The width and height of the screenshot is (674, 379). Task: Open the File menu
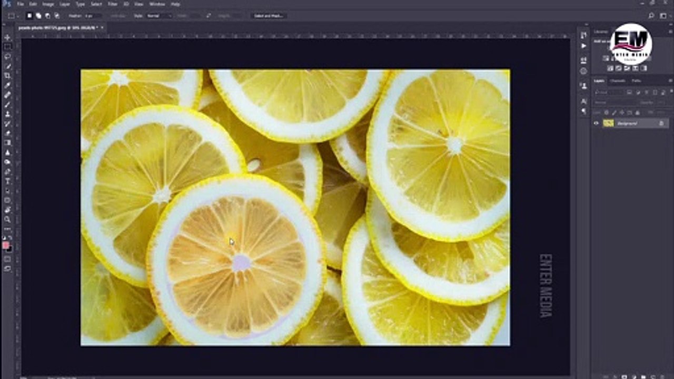[21, 4]
